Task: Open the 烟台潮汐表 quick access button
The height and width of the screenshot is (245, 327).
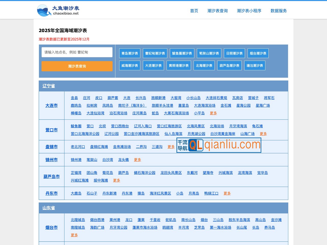Action: (x=258, y=53)
